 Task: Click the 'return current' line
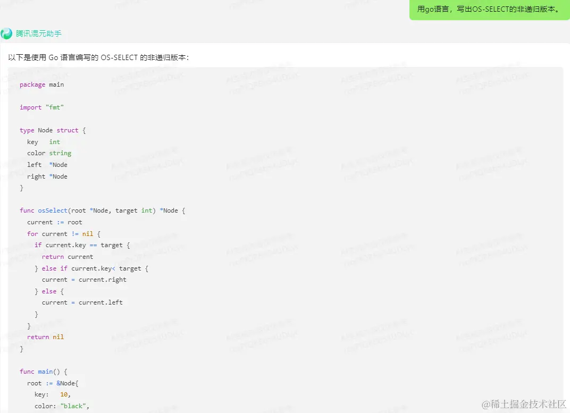pos(68,257)
